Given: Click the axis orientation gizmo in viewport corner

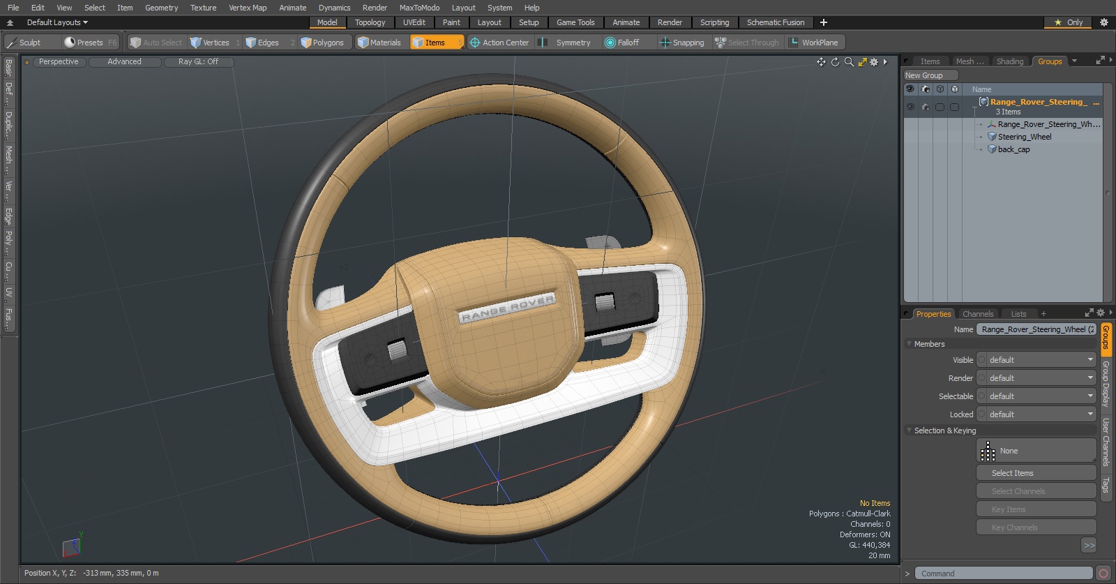Looking at the screenshot, I should pos(72,546).
